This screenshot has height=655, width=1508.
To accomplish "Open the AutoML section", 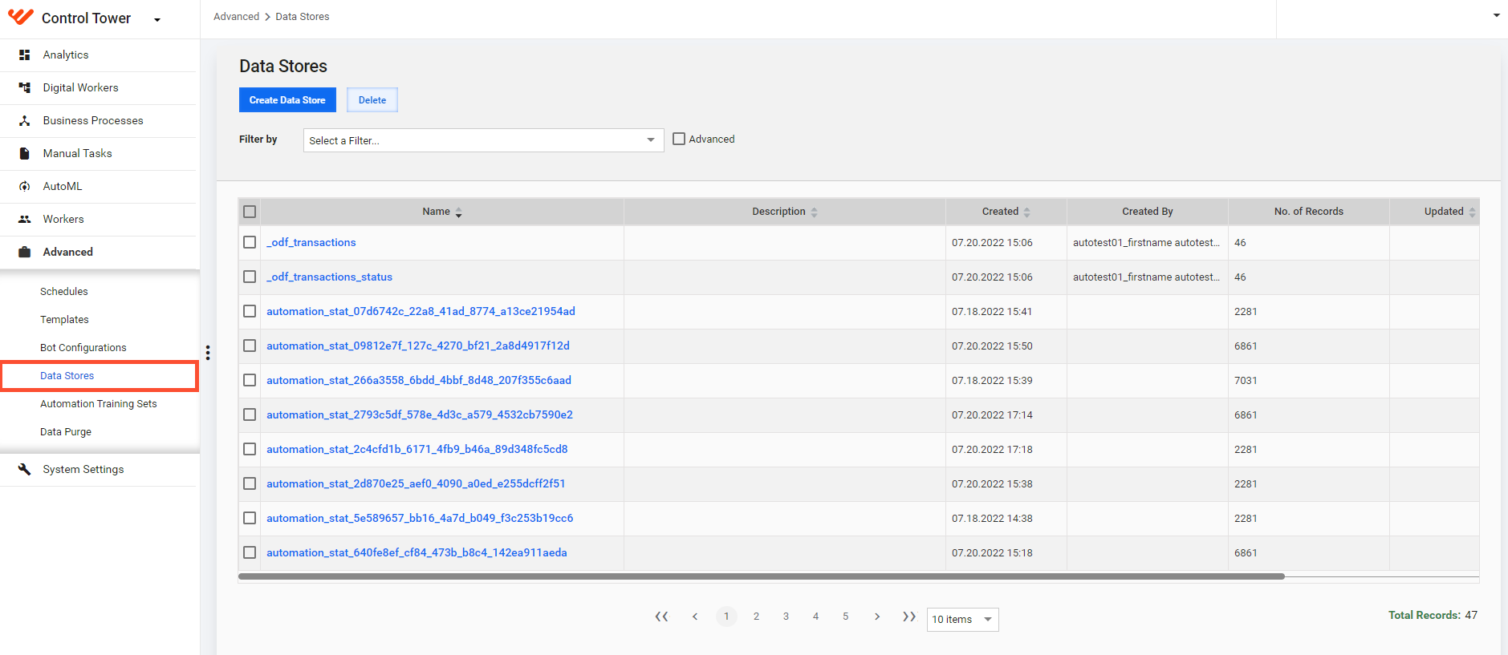I will point(63,186).
